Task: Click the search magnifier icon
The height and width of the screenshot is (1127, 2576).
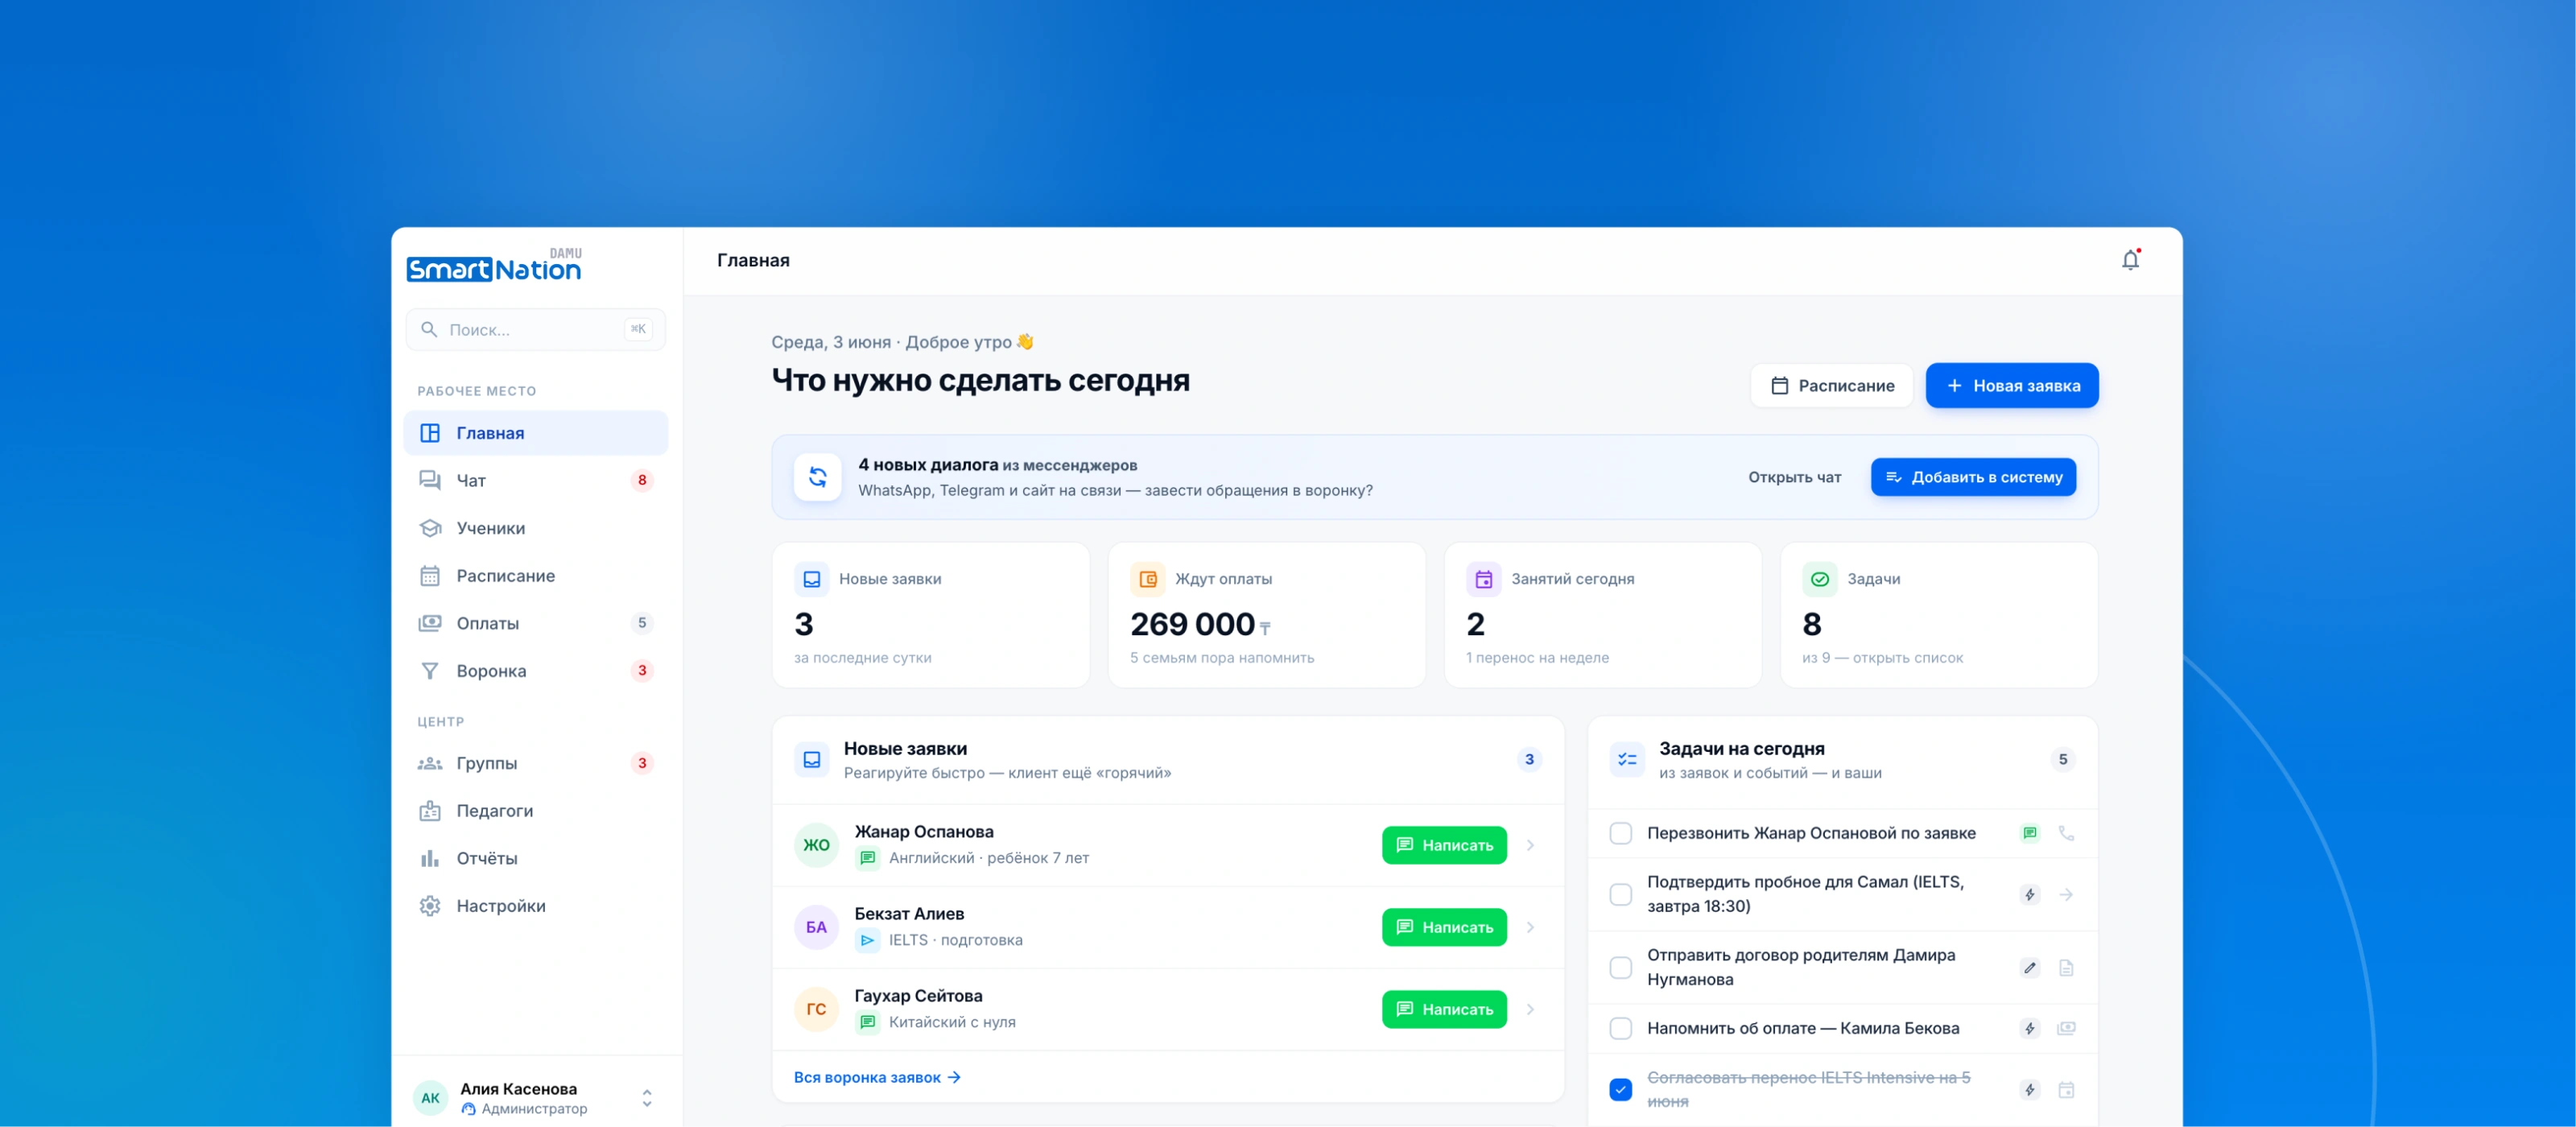Action: (429, 329)
